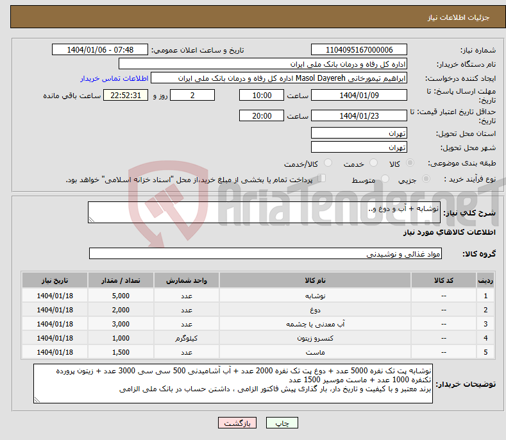Click the date 1404/01/18 in ماست row
Image resolution: width=506 pixels, height=440 pixels.
pos(55,352)
